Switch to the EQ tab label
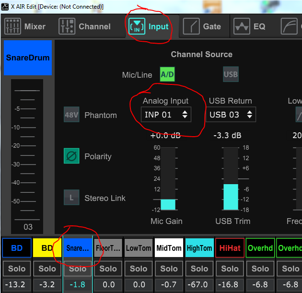 [x=259, y=26]
